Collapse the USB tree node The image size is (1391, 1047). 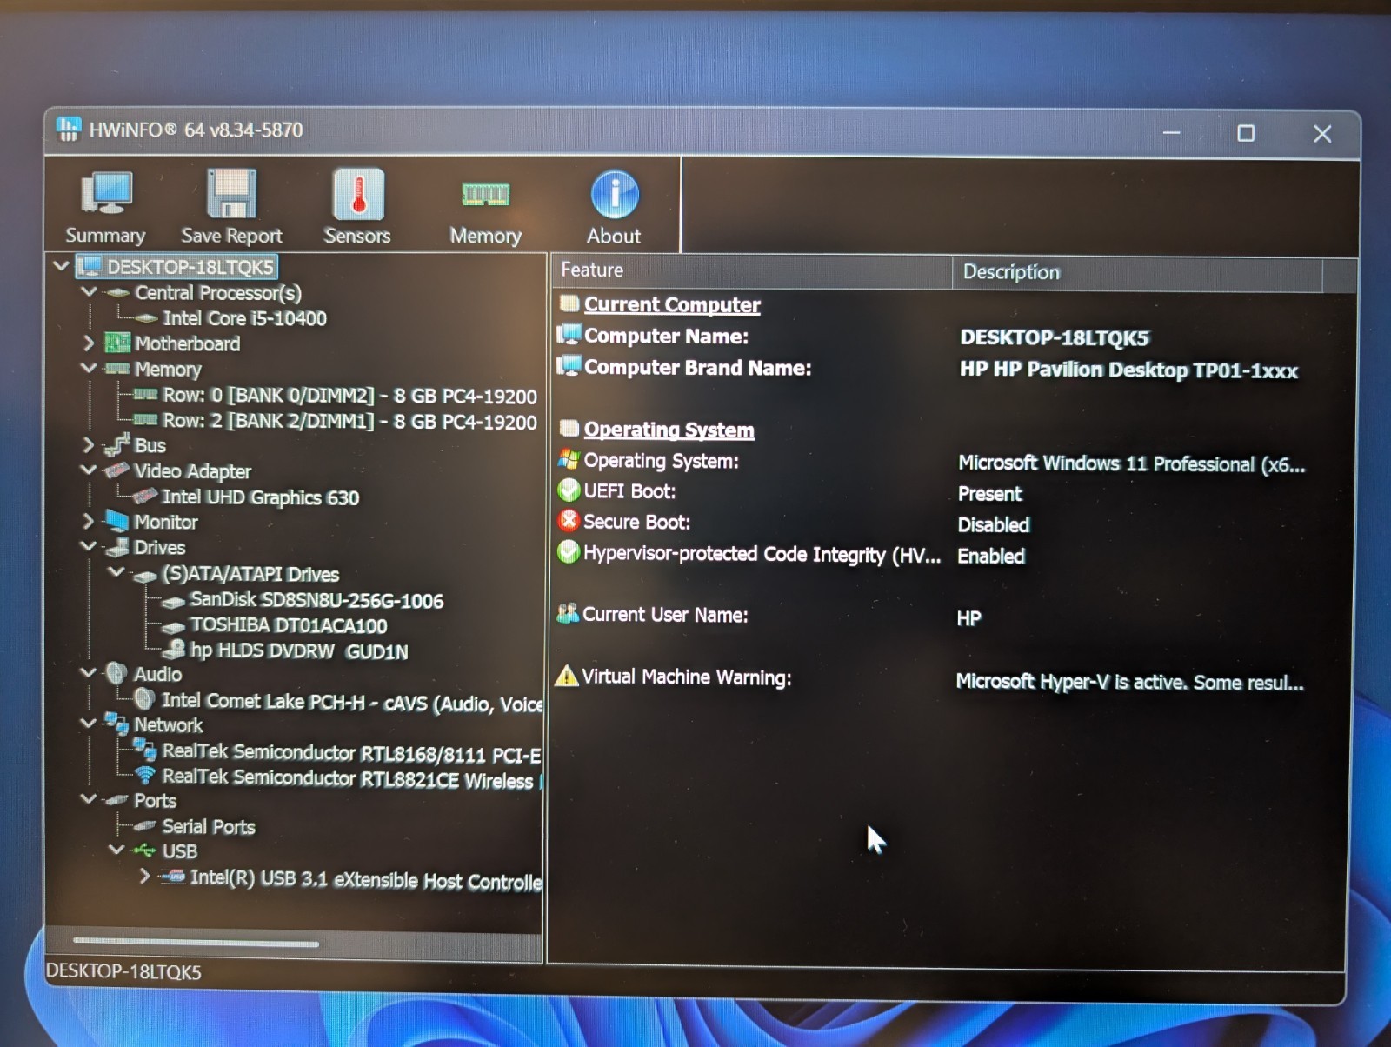[116, 850]
